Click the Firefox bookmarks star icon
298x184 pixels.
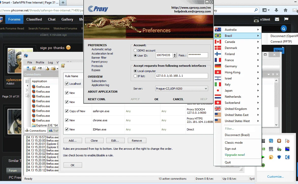[x=264, y=10]
